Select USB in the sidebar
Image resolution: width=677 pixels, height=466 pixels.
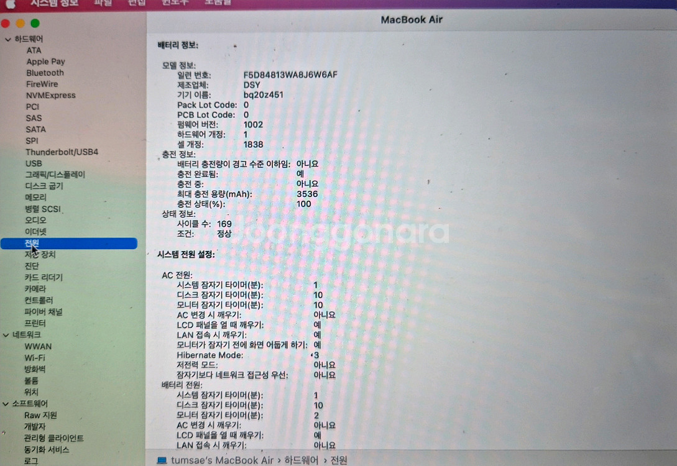pos(34,163)
